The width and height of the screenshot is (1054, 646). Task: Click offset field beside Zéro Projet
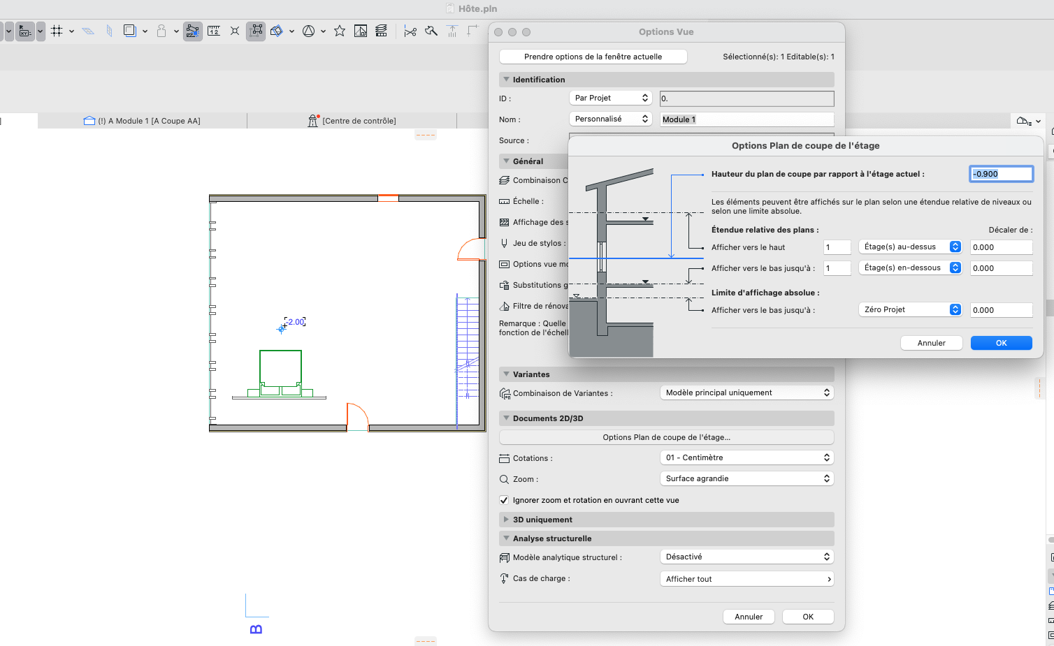pyautogui.click(x=1001, y=310)
